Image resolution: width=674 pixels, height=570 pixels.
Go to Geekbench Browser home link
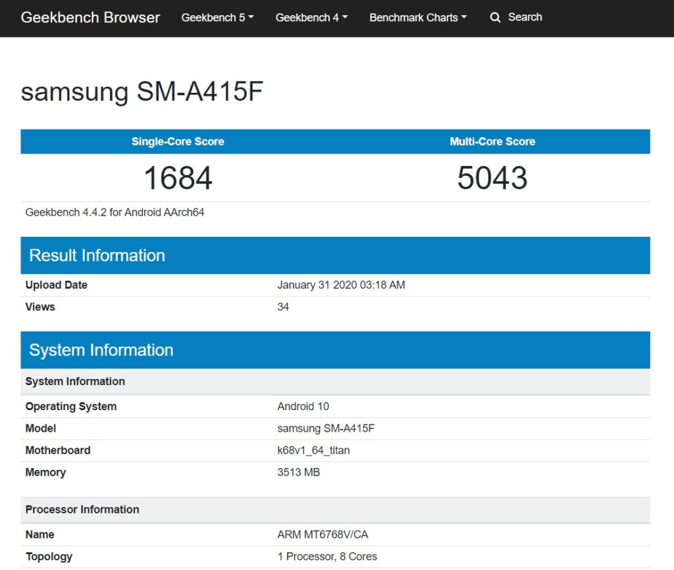(90, 18)
